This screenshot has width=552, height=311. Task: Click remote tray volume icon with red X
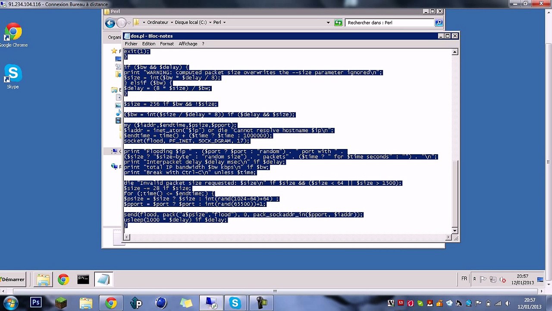pyautogui.click(x=502, y=280)
